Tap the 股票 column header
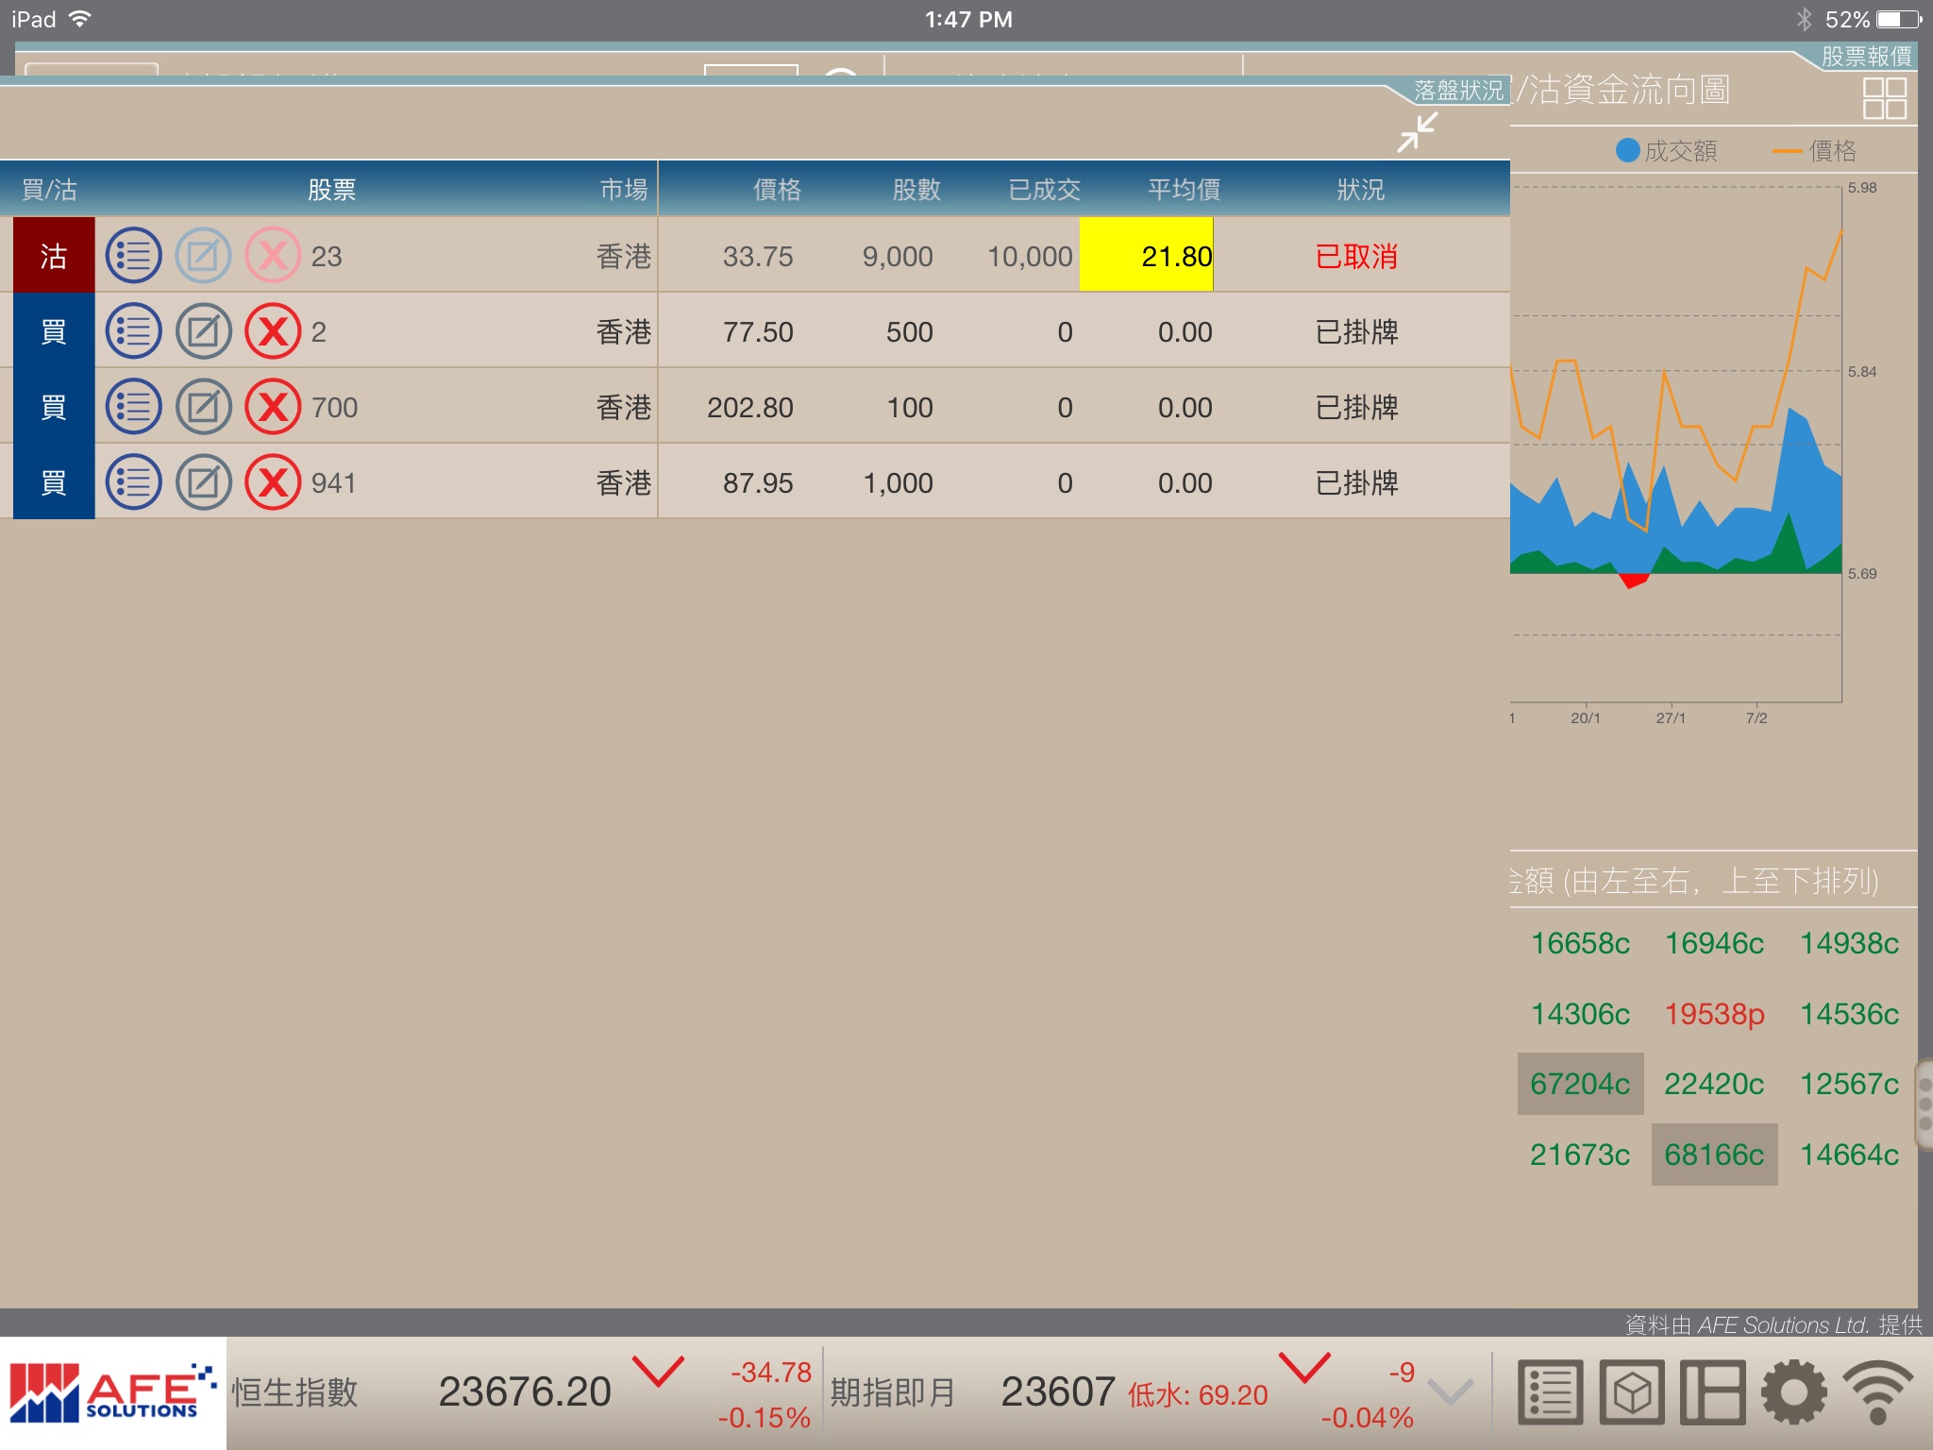Image resolution: width=1933 pixels, height=1450 pixels. pyautogui.click(x=331, y=190)
